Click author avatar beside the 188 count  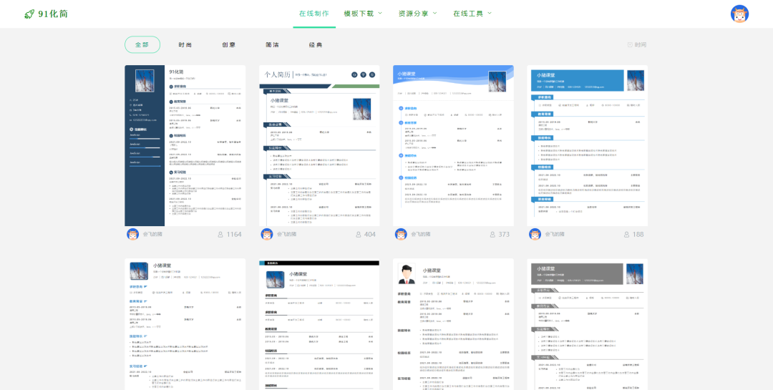[535, 234]
